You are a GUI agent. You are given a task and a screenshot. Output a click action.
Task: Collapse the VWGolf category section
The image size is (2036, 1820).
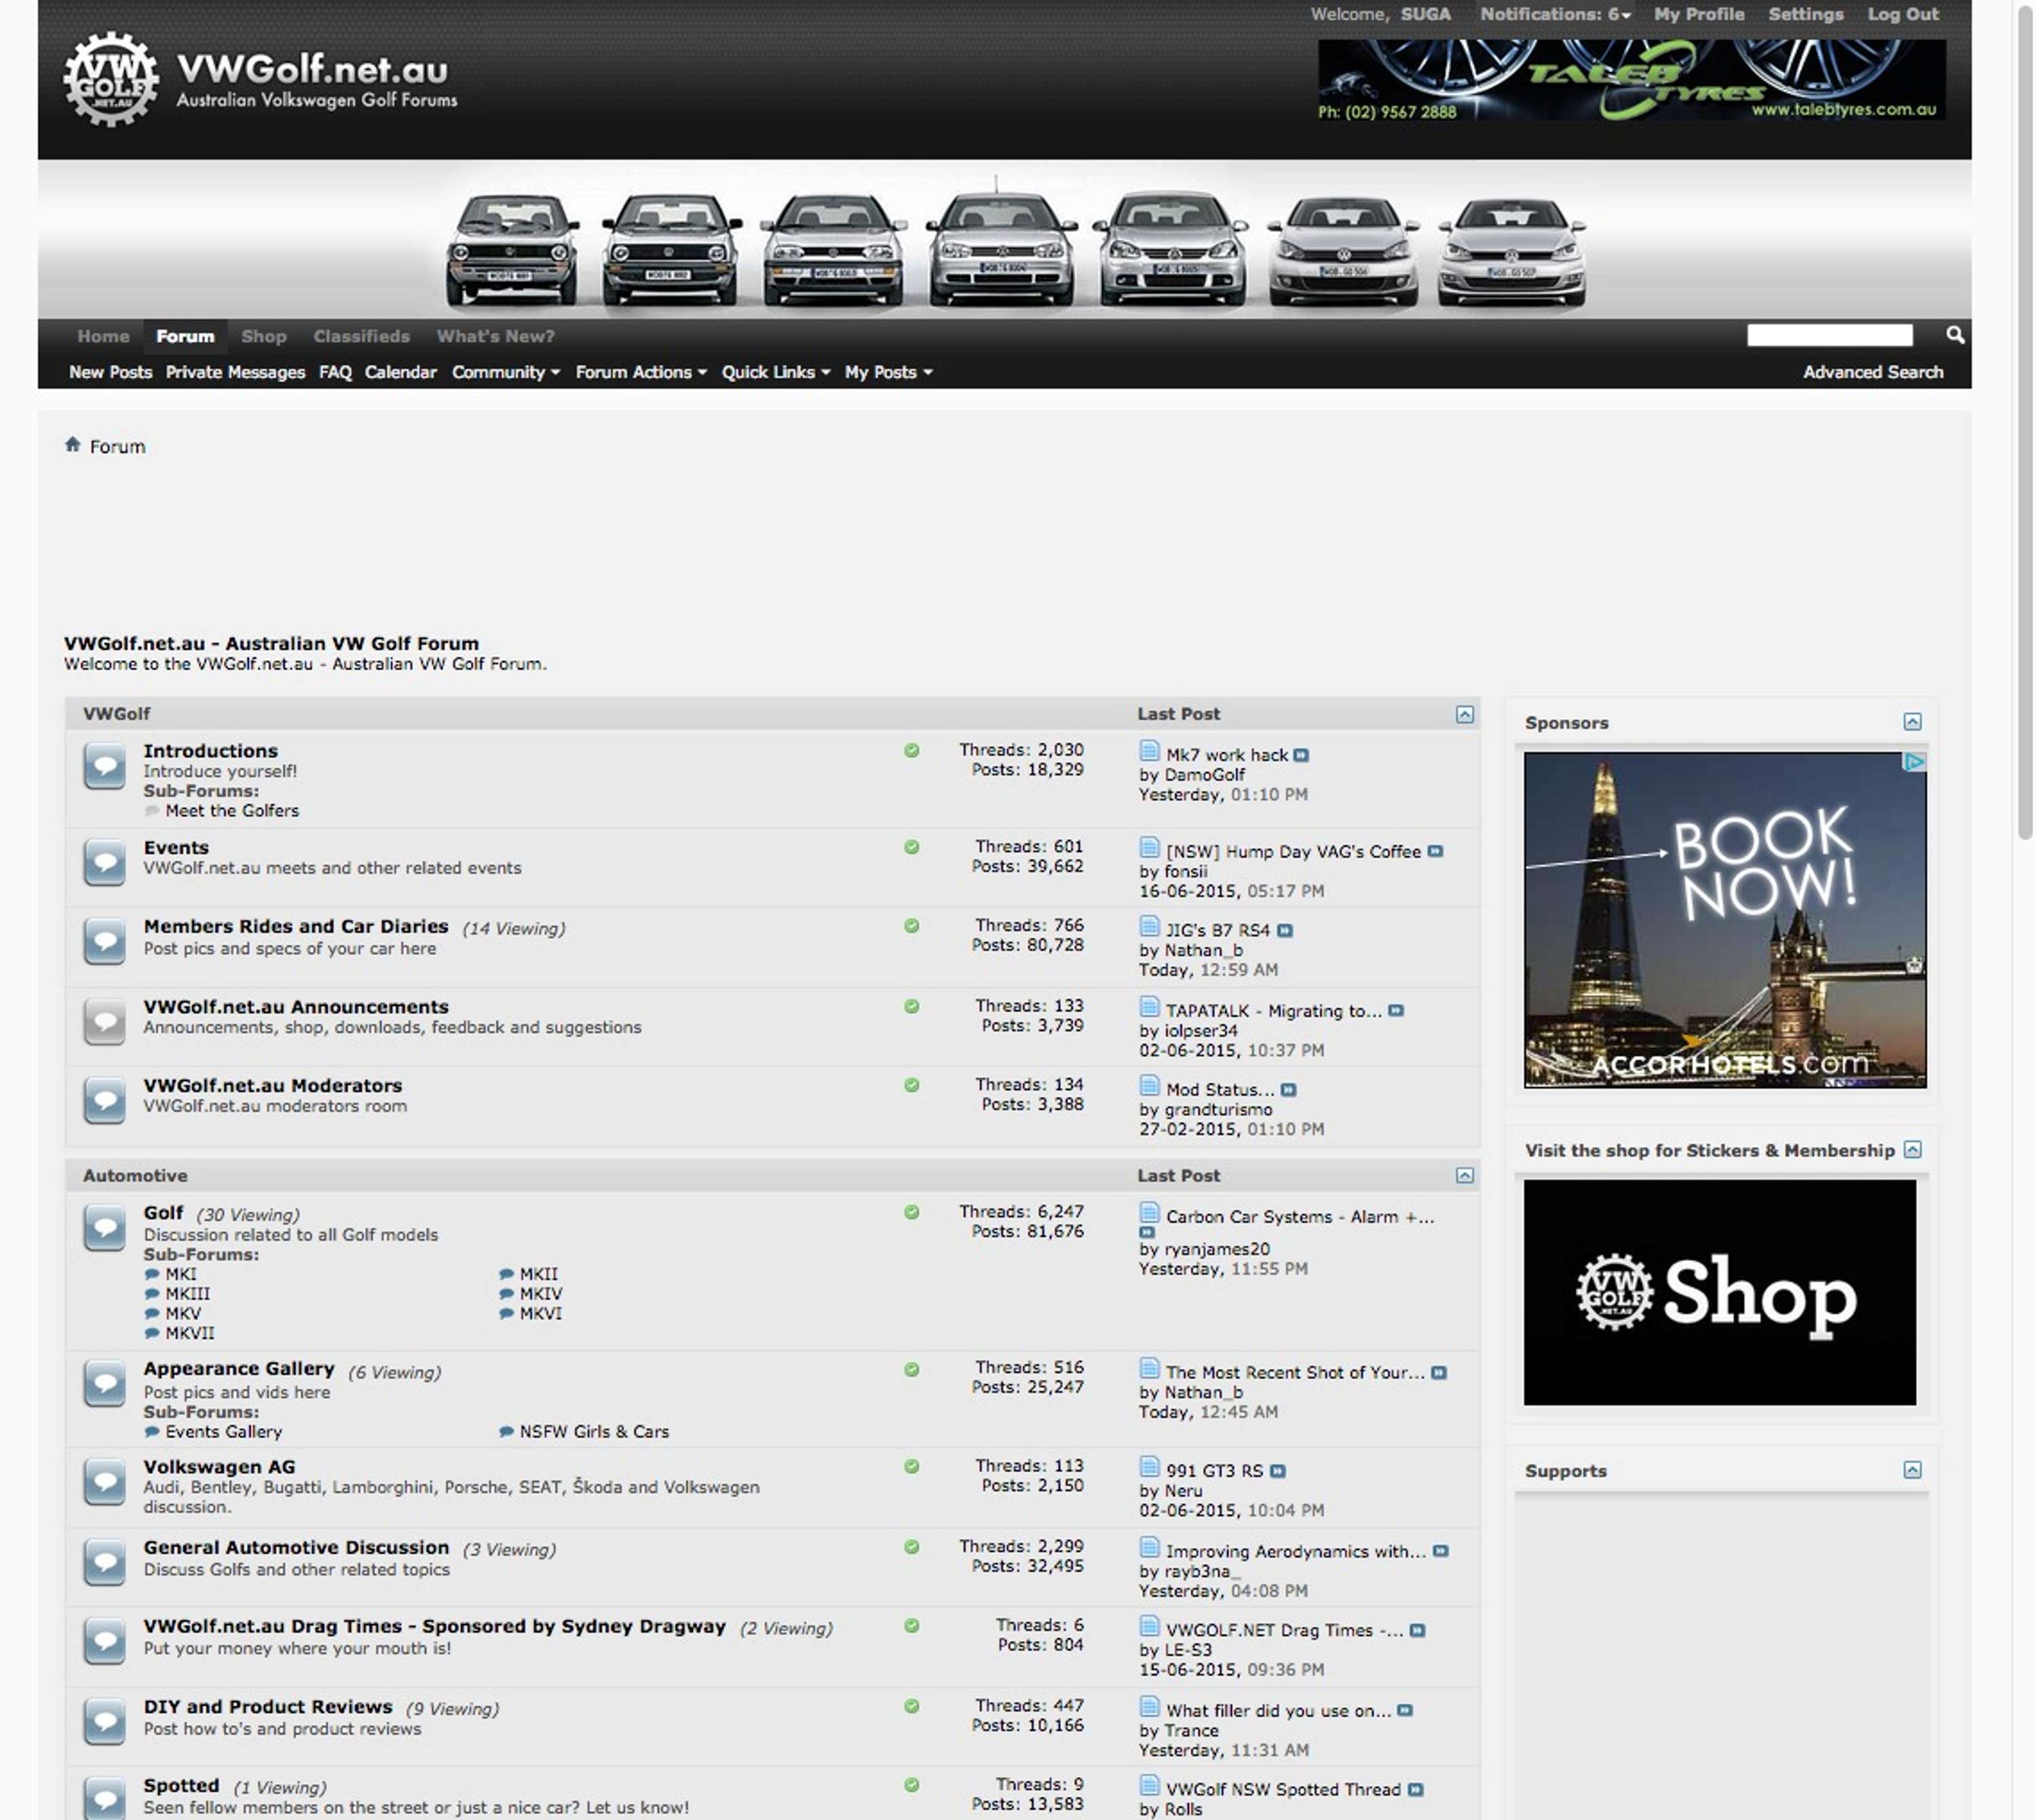pos(1465,714)
